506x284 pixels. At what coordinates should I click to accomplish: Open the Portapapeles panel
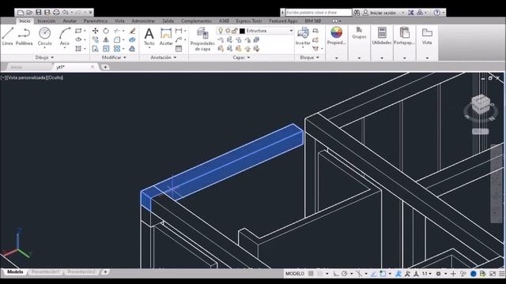pyautogui.click(x=404, y=36)
